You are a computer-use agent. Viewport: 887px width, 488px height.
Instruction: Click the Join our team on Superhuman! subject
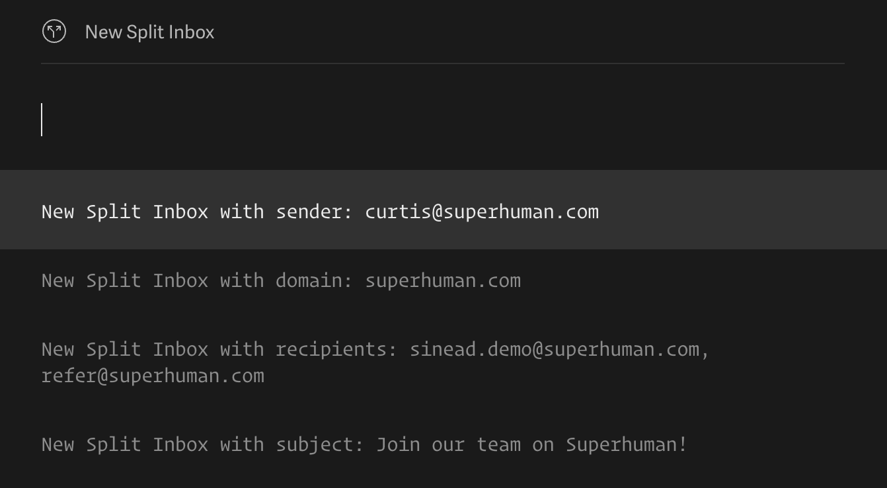(532, 444)
